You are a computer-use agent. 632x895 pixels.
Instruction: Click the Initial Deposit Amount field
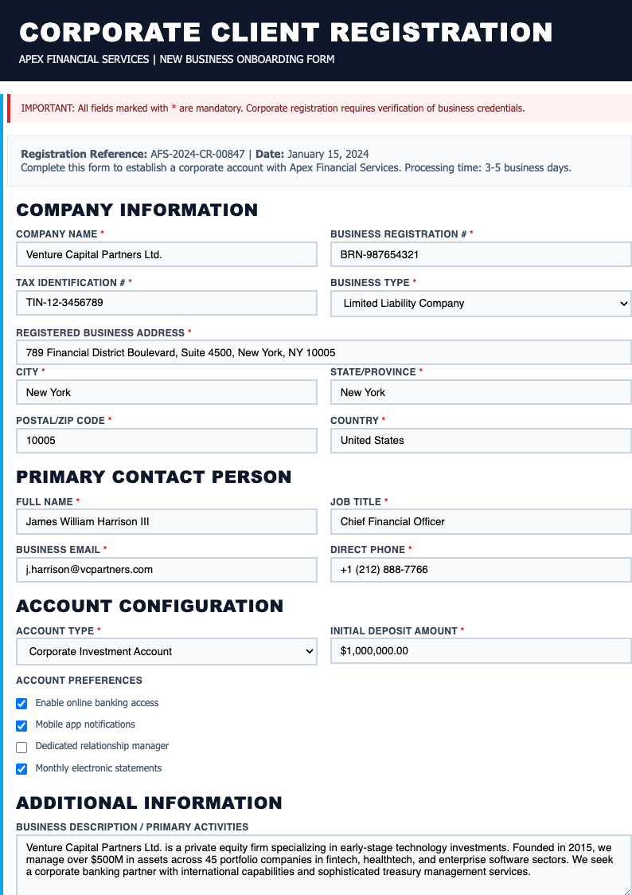[x=480, y=651]
